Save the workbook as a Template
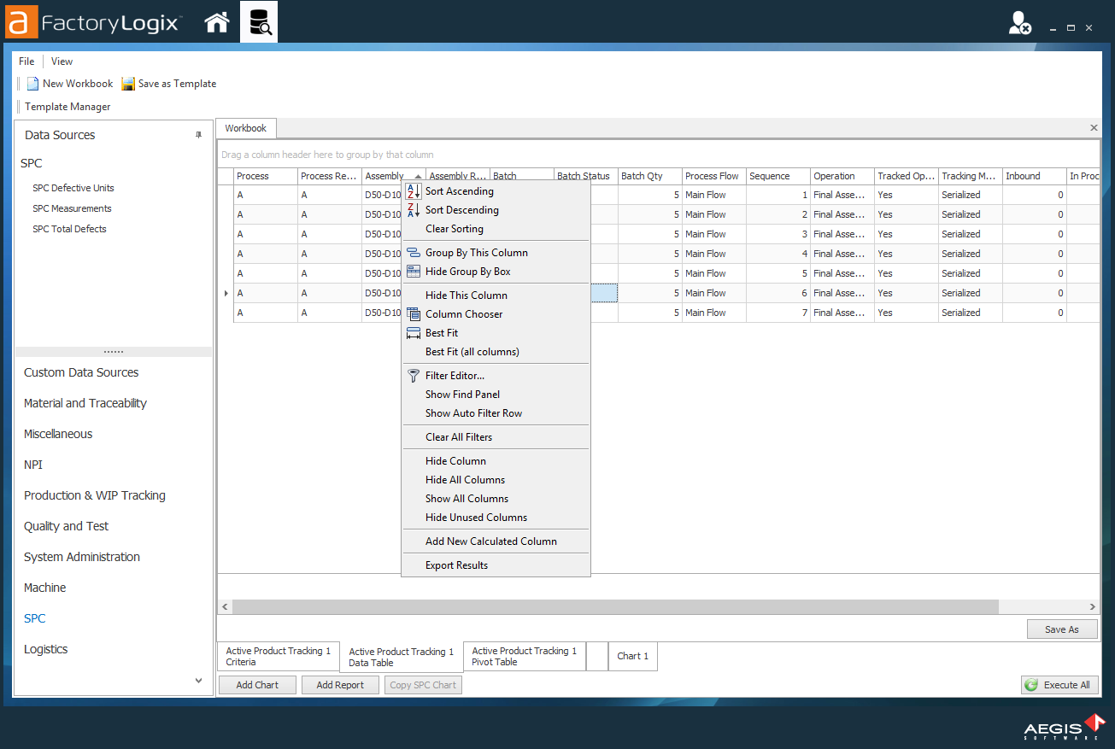The width and height of the screenshot is (1115, 749). [x=171, y=83]
